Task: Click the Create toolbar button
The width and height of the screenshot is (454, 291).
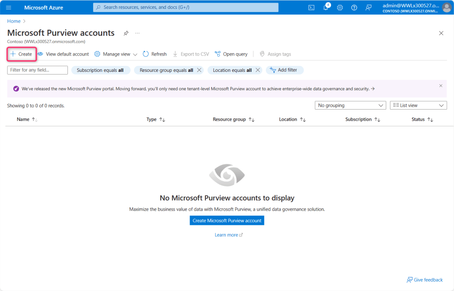Action: 21,54
